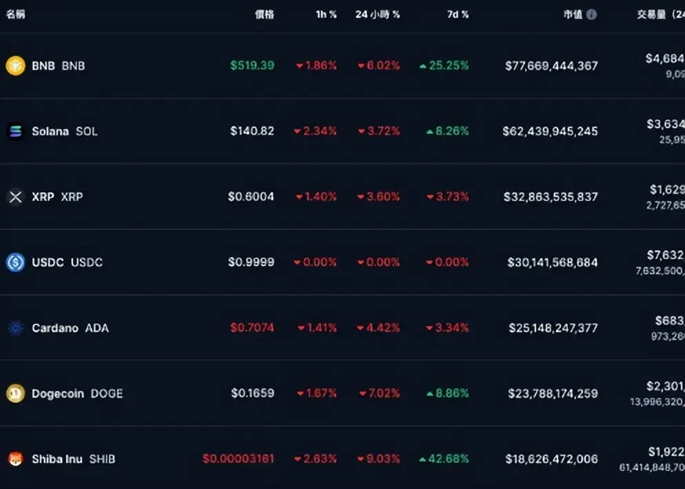Click the Shiba Inu logo icon
The height and width of the screenshot is (489, 685).
15,459
